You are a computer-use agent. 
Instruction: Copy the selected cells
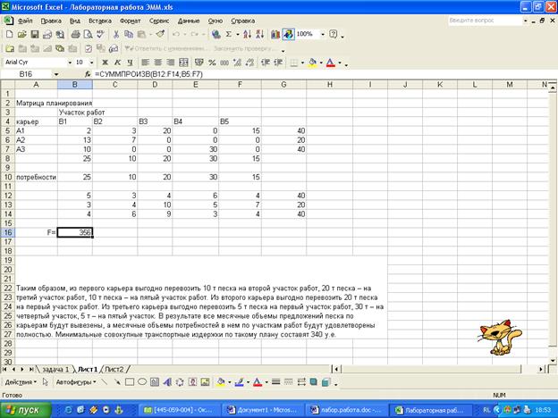(129, 34)
